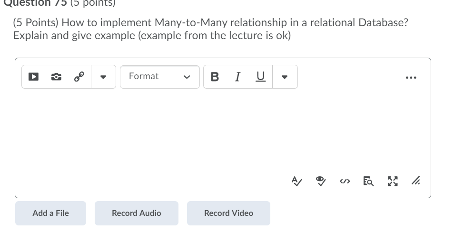Click the Add a File button
454x244 pixels.
[50, 213]
